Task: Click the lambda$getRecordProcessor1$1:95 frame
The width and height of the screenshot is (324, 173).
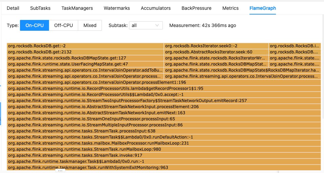Action: (164, 89)
